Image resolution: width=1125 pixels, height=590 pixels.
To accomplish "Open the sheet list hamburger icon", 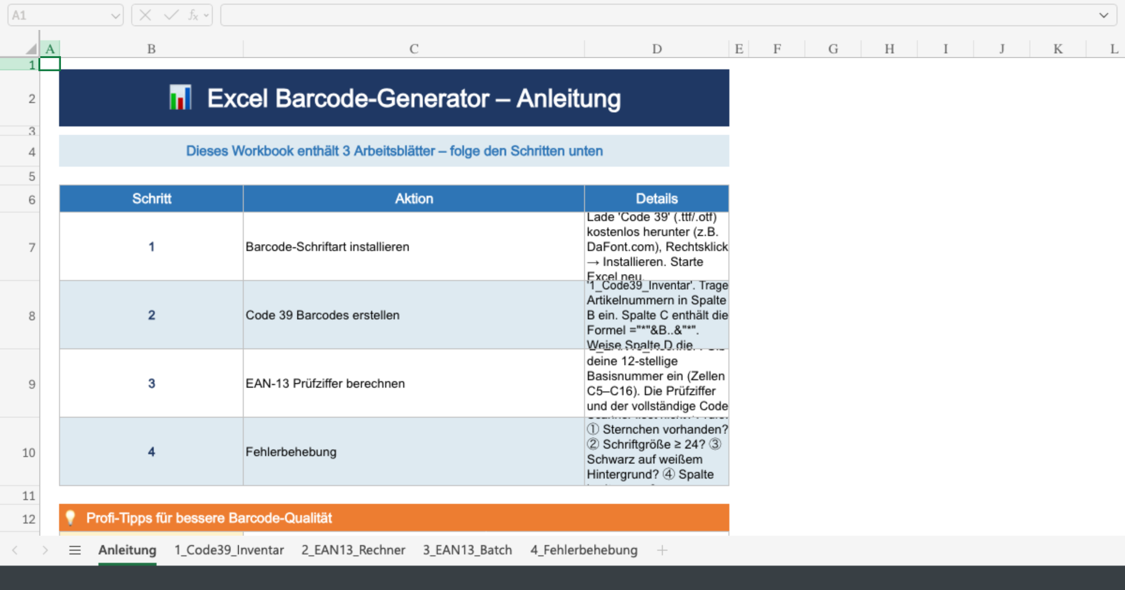I will point(75,550).
